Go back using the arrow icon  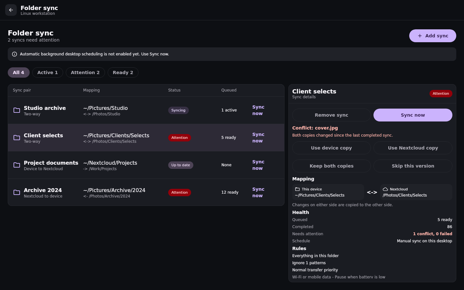click(x=11, y=10)
